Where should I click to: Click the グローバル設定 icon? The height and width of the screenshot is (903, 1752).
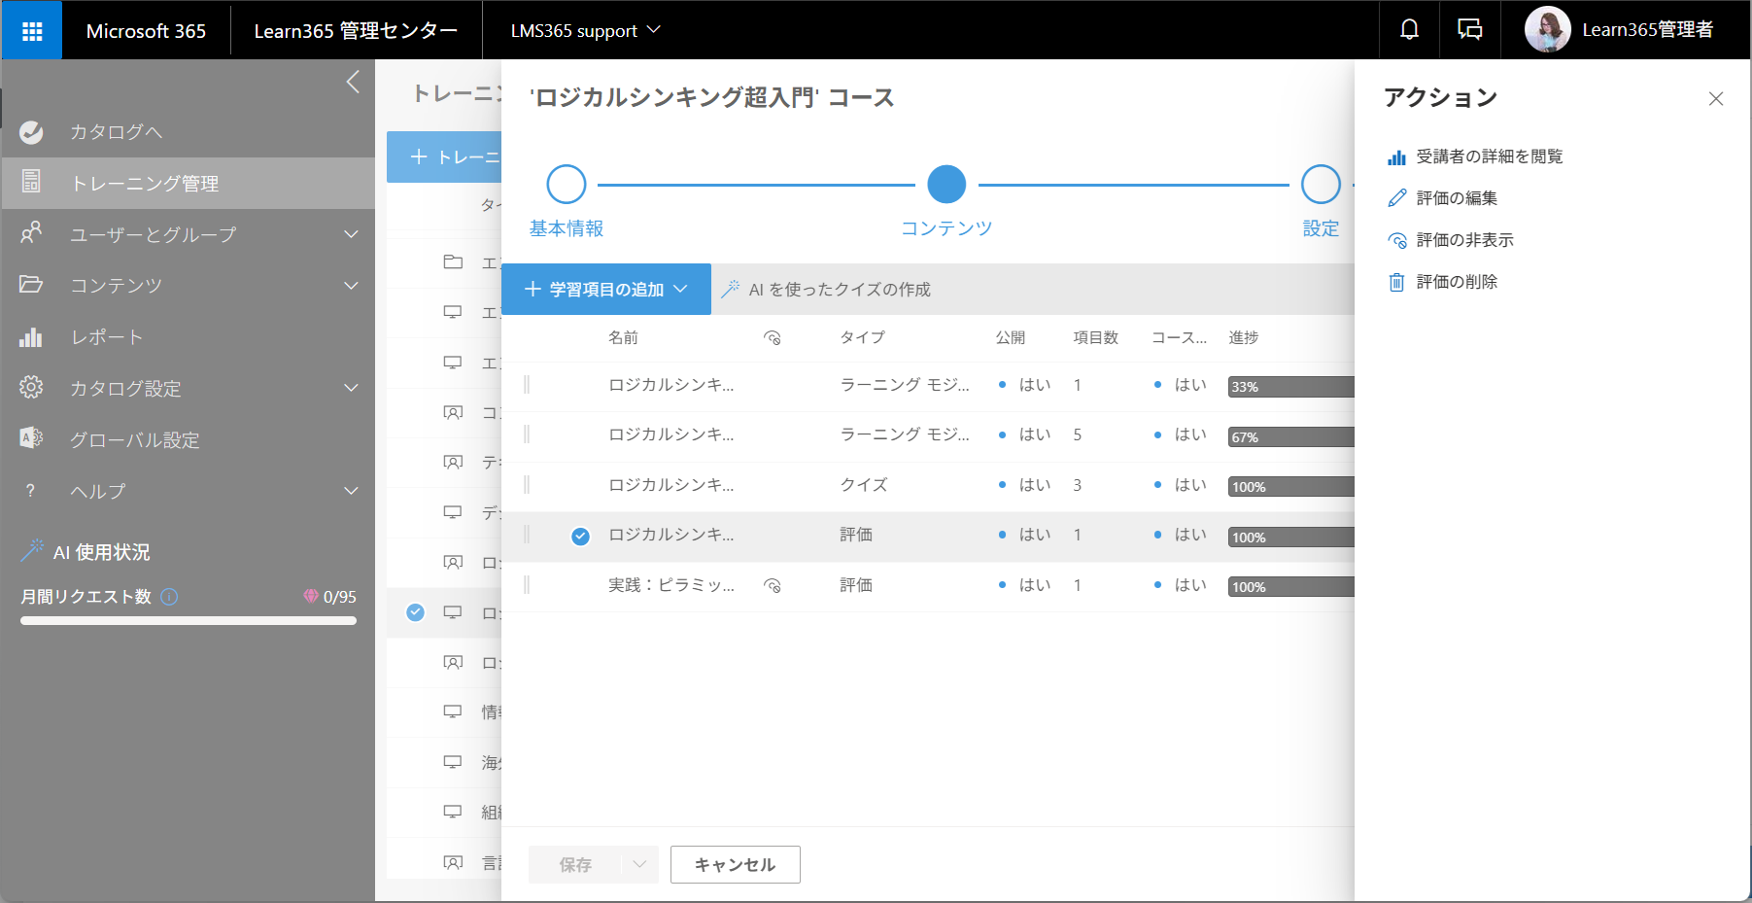(x=31, y=438)
